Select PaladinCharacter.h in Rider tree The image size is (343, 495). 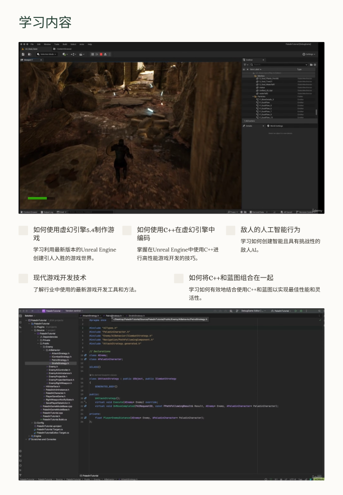55,393
